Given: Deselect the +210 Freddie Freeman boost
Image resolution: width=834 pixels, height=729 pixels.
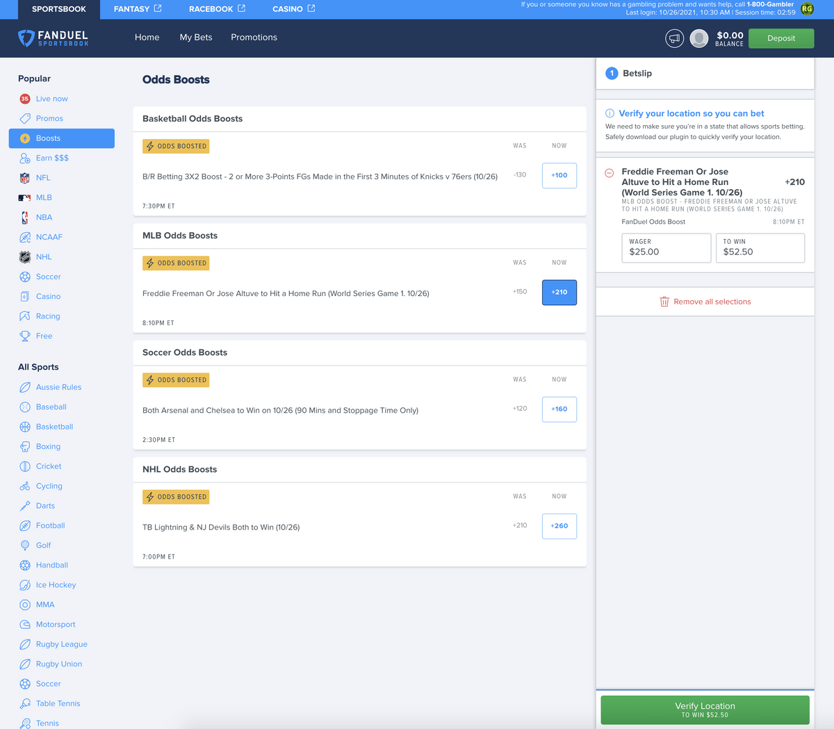Looking at the screenshot, I should pos(559,293).
